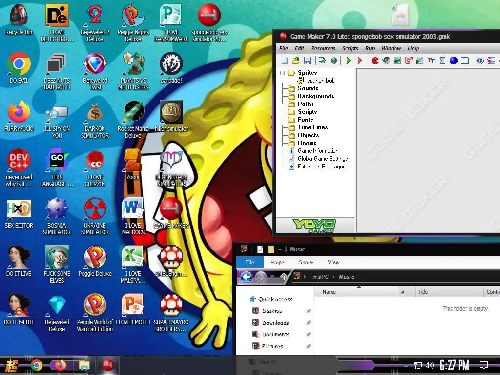This screenshot has height=375, width=500.
Task: Open the Window menu in Game Maker
Action: pos(391,48)
